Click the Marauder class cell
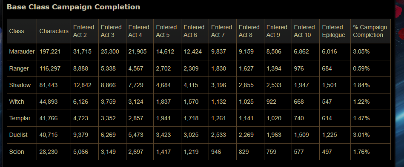This screenshot has width=404, height=167. click(22, 52)
